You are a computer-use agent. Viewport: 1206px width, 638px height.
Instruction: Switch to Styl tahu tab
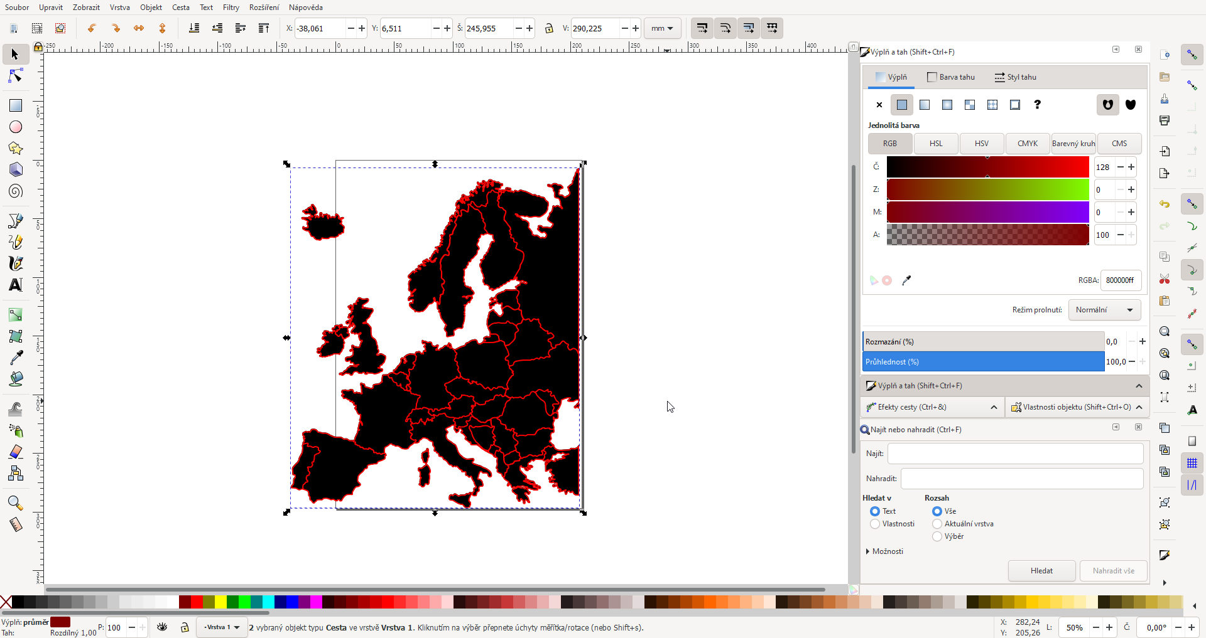coord(1016,77)
